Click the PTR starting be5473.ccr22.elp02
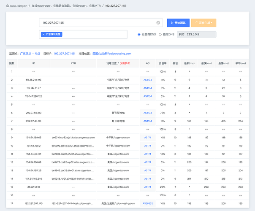The height and width of the screenshot is (211, 255). click(73, 162)
